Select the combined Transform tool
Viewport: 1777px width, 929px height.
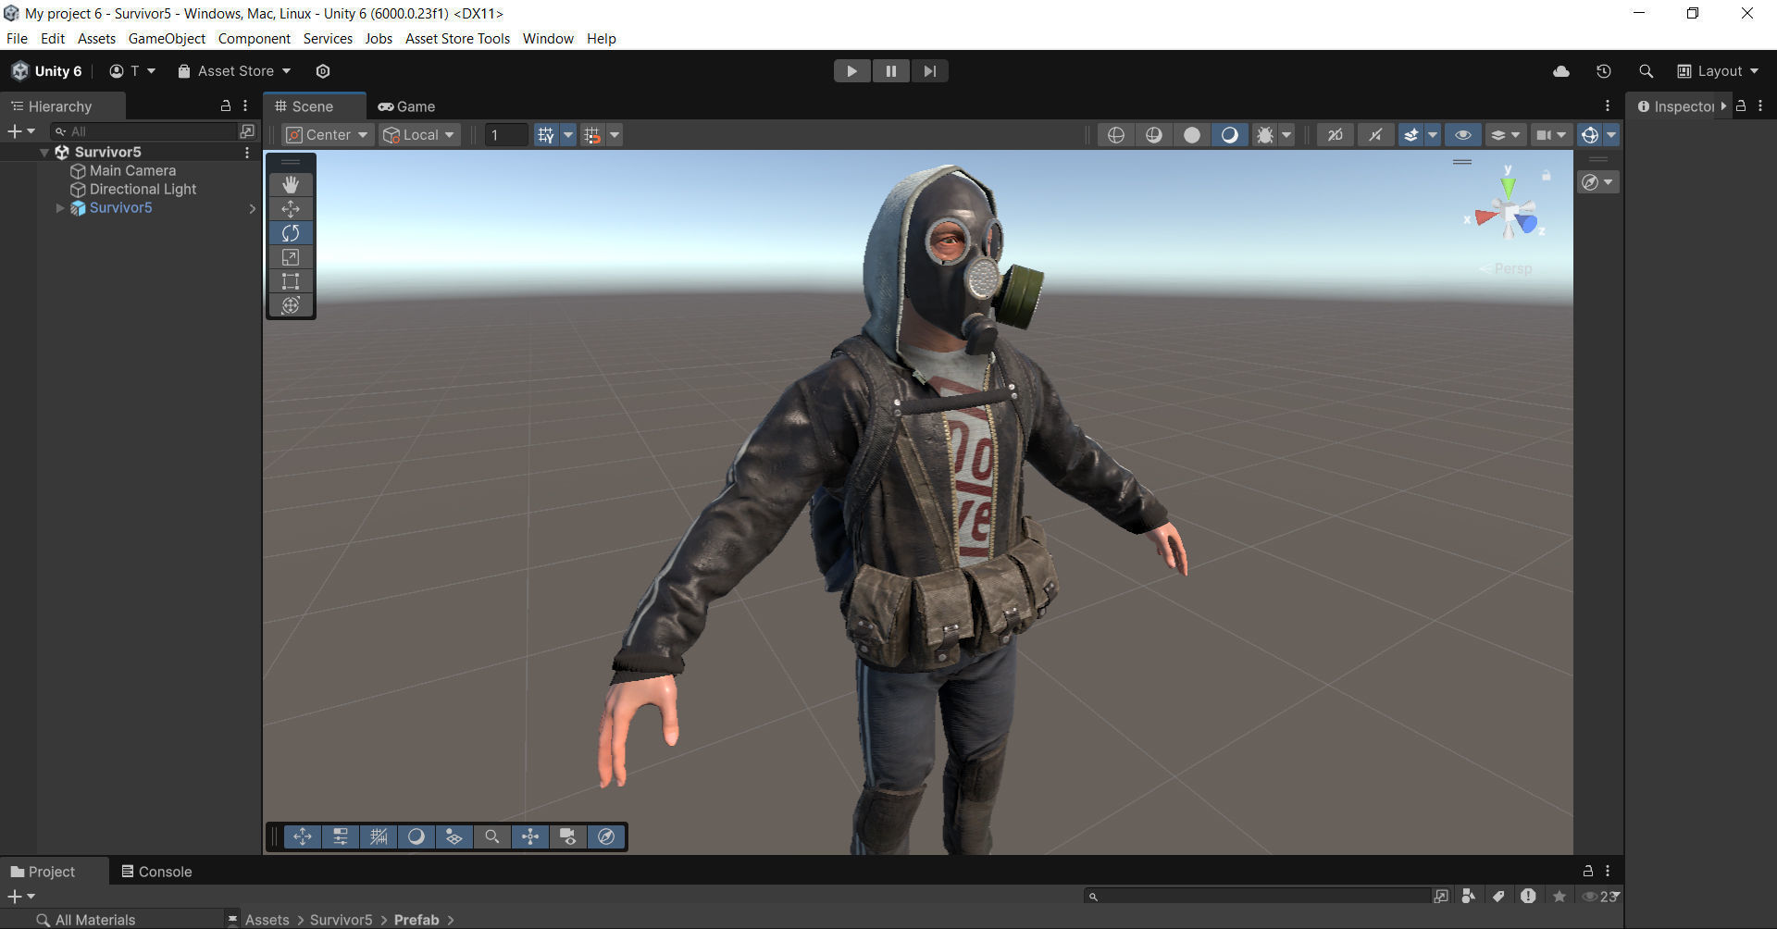pos(291,304)
